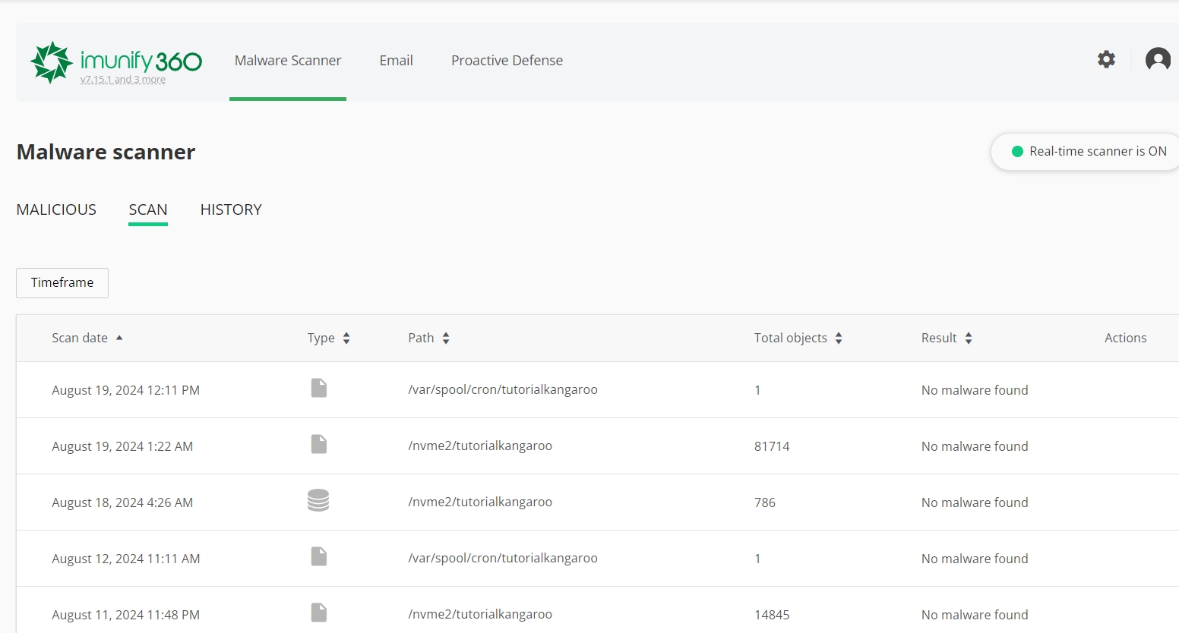This screenshot has width=1179, height=633.
Task: Click the file icon on the August 12 row
Action: pos(318,556)
